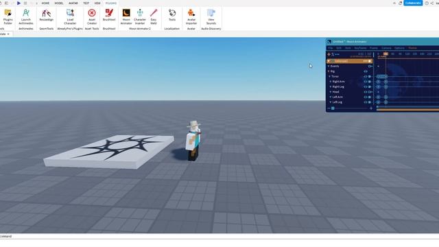This screenshot has height=247, width=439.
Task: Close the open place document tab
Action: [8, 34]
